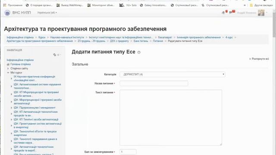The width and height of the screenshot is (276, 155).
Task: Click the help icon beside Додати питання типу Есе
Action: (139, 52)
